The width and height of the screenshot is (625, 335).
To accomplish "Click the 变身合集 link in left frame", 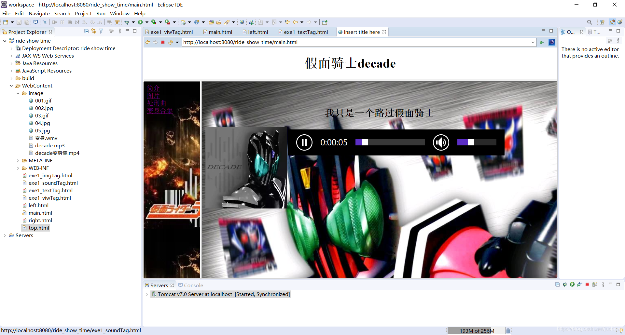I will coord(160,111).
